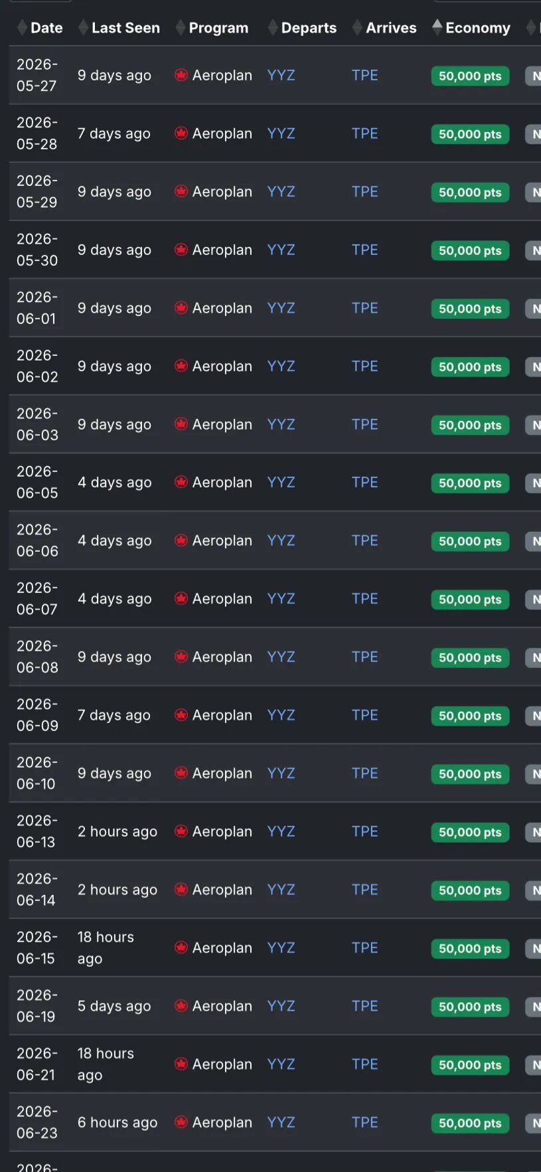This screenshot has height=1172, width=541.
Task: Click the sort arrows beside Date header
Action: (x=23, y=28)
